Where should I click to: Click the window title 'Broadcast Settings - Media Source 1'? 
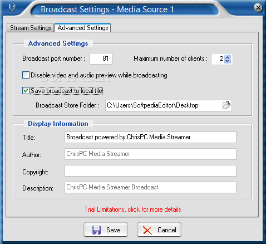tap(107, 9)
